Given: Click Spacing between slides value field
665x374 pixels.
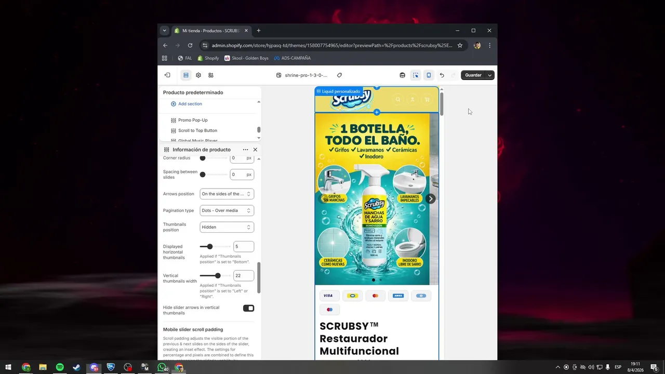Looking at the screenshot, I should [242, 175].
